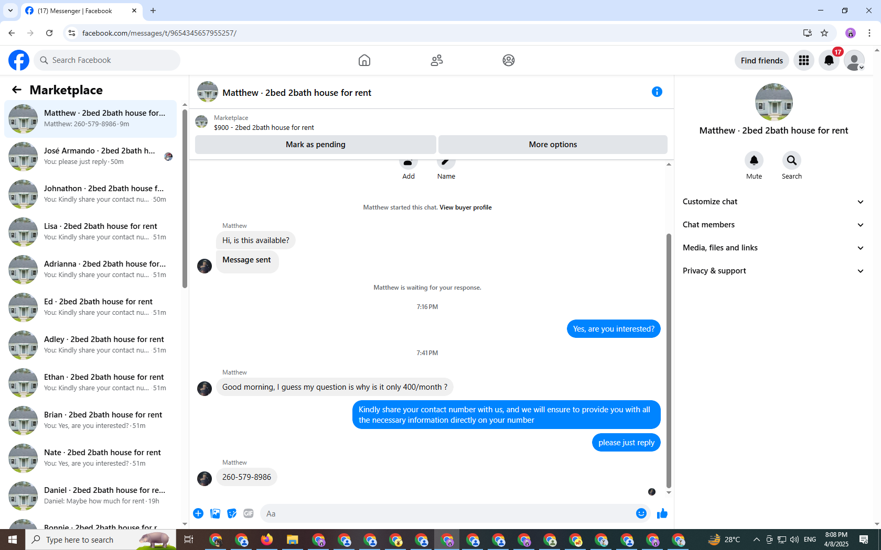Image resolution: width=881 pixels, height=550 pixels.
Task: Attach a photo file in composer
Action: [215, 513]
